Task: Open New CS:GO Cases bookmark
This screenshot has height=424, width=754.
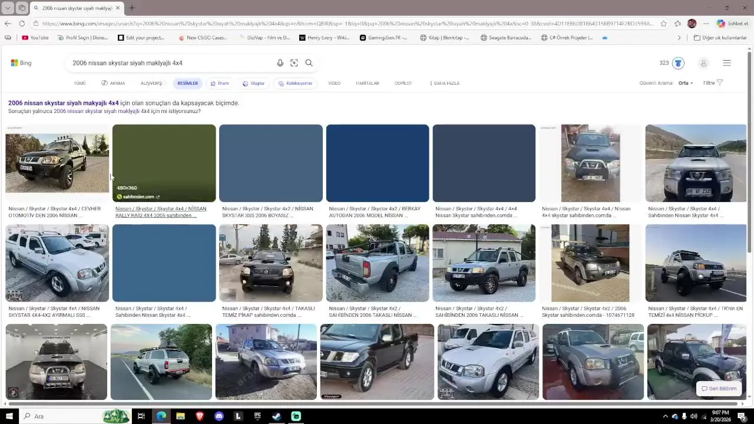Action: pyautogui.click(x=202, y=38)
